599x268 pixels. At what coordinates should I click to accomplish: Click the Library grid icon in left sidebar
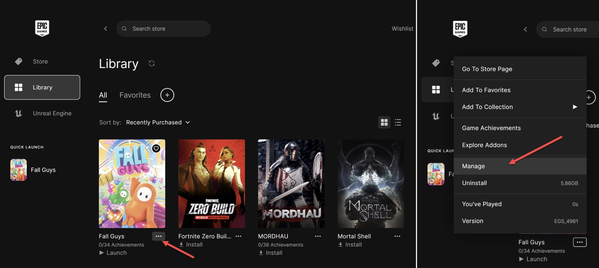(x=19, y=87)
